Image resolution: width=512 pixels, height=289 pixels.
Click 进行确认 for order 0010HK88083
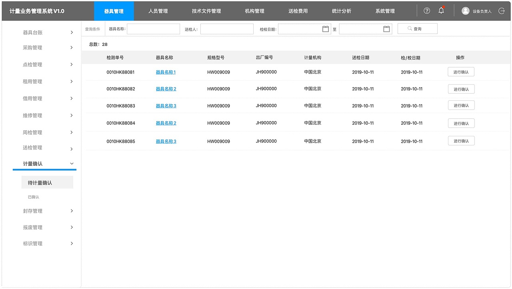coord(461,106)
